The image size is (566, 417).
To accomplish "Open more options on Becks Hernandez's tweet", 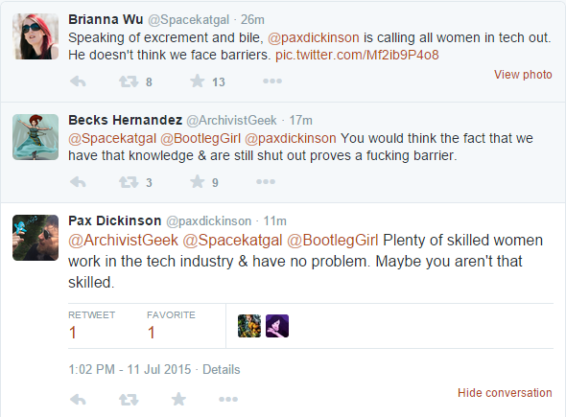I will [x=266, y=181].
